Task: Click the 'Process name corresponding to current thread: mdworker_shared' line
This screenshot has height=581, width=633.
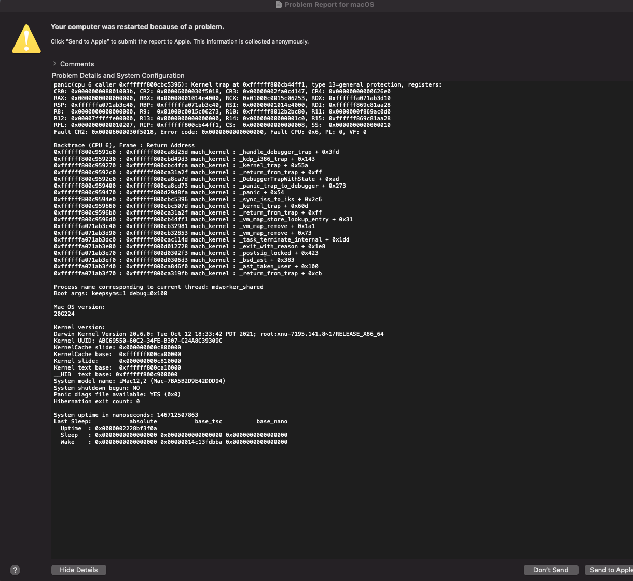Action: point(159,287)
